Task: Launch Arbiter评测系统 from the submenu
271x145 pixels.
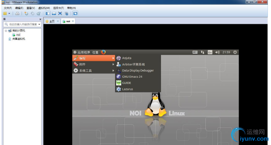Action: coord(138,64)
